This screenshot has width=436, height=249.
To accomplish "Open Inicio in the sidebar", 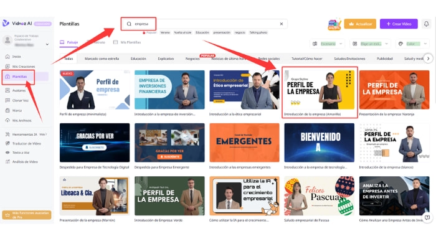I will click(x=16, y=57).
